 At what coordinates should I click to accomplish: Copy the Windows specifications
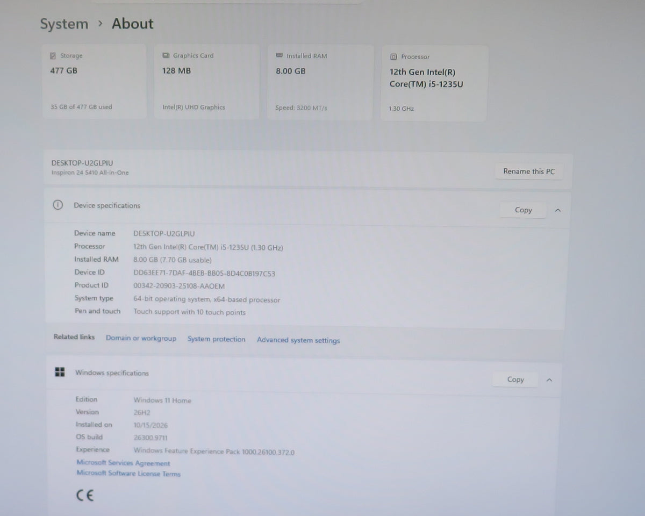pos(515,379)
